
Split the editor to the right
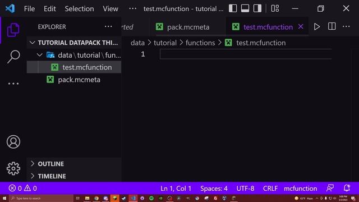coord(332,26)
